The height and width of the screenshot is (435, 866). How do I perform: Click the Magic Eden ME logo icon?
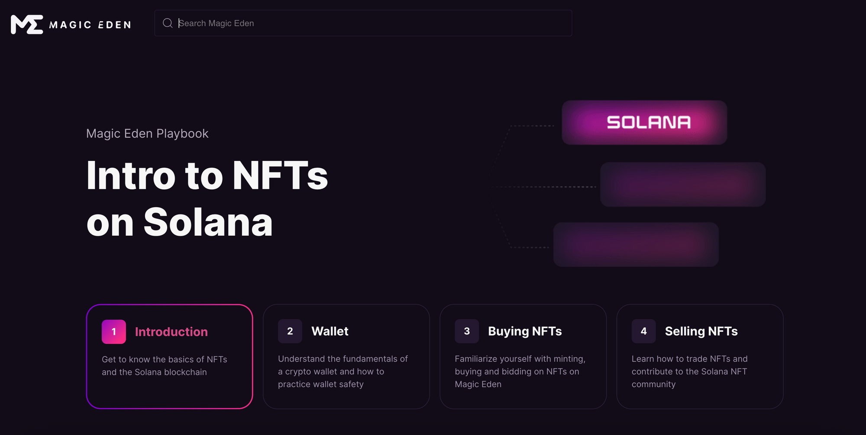(x=27, y=24)
